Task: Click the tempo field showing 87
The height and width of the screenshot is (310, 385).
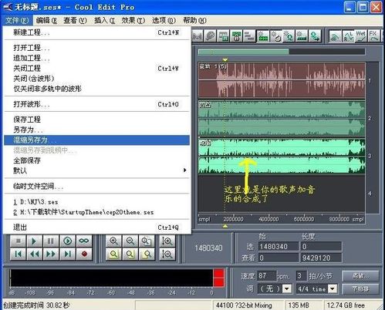Action: [x=267, y=276]
